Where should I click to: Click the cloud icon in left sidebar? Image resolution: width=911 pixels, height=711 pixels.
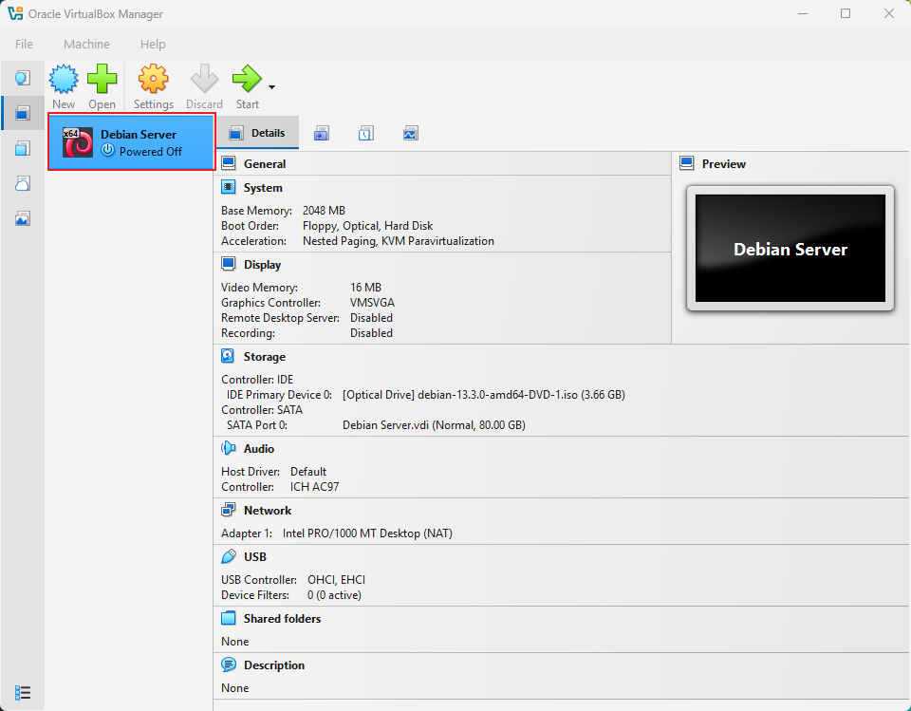click(23, 183)
